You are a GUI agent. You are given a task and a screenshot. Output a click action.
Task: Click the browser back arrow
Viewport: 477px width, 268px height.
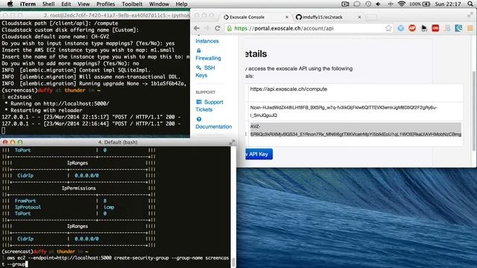[197, 28]
